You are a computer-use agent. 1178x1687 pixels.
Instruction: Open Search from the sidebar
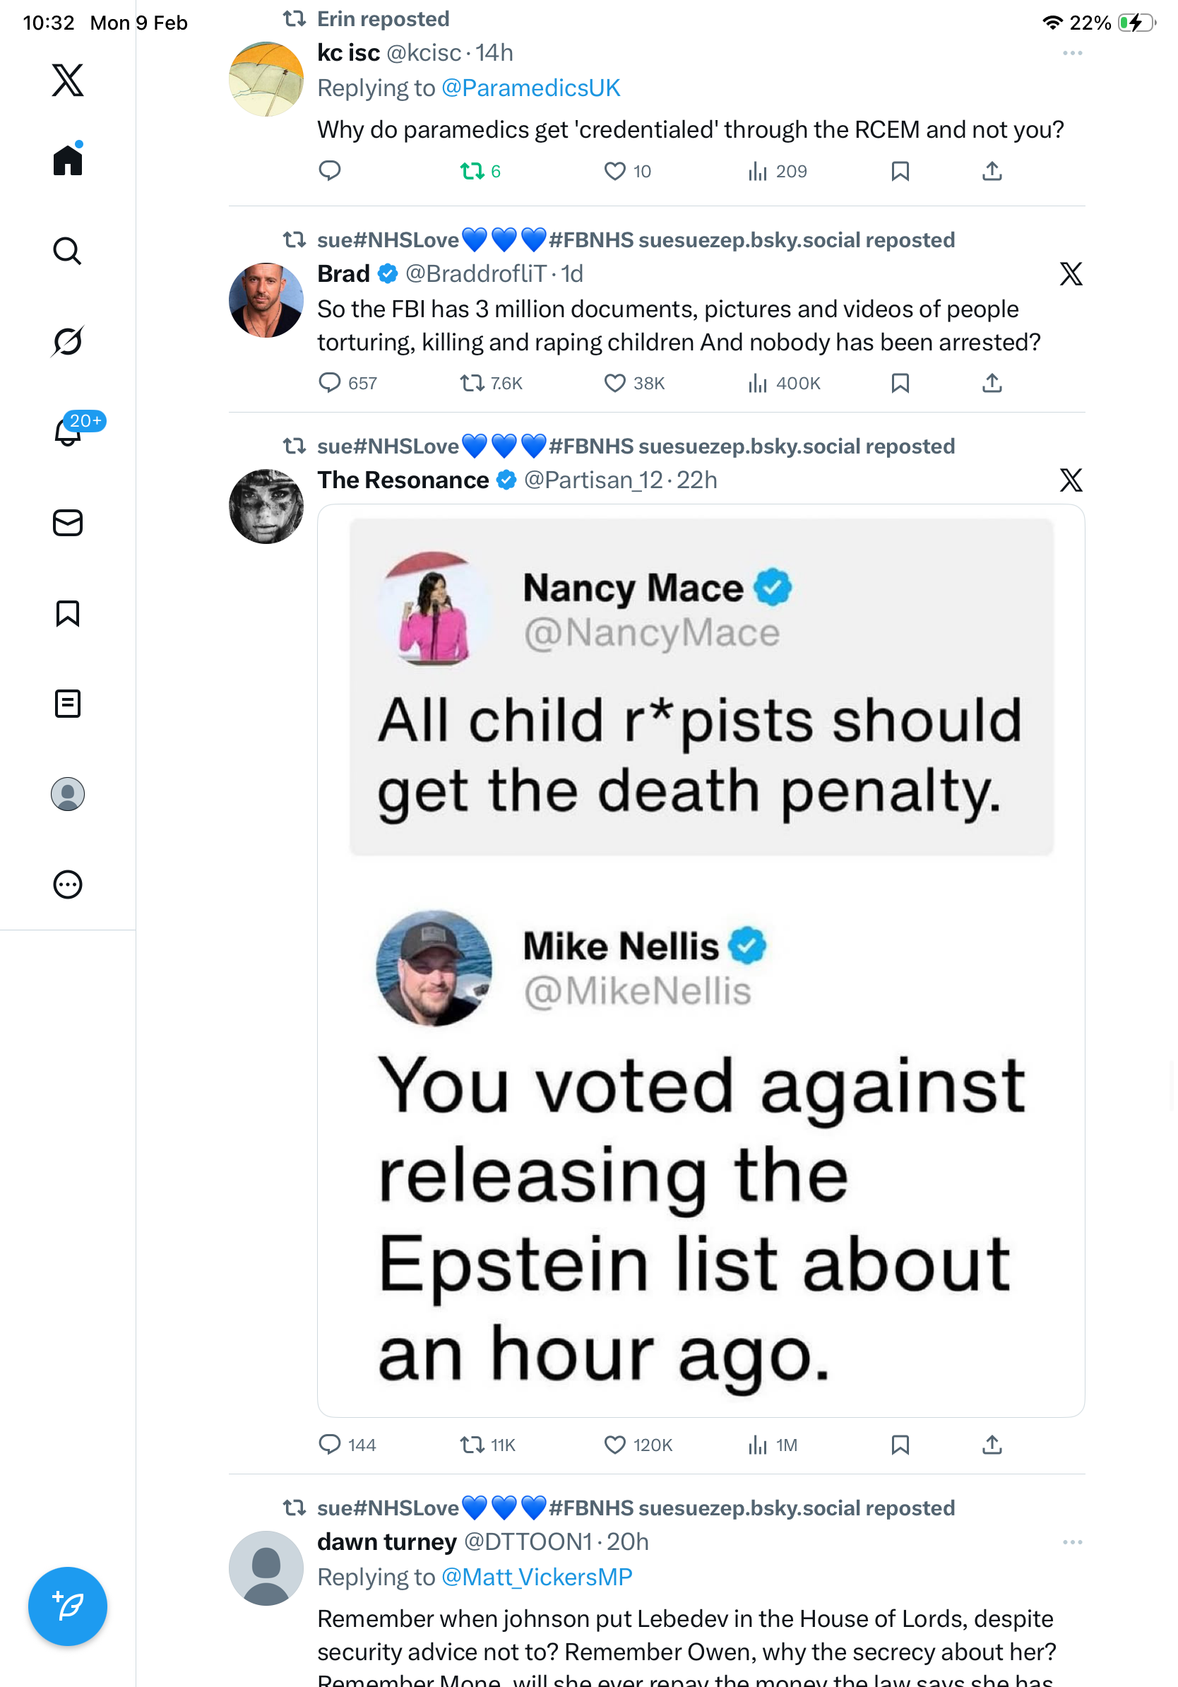pyautogui.click(x=68, y=251)
